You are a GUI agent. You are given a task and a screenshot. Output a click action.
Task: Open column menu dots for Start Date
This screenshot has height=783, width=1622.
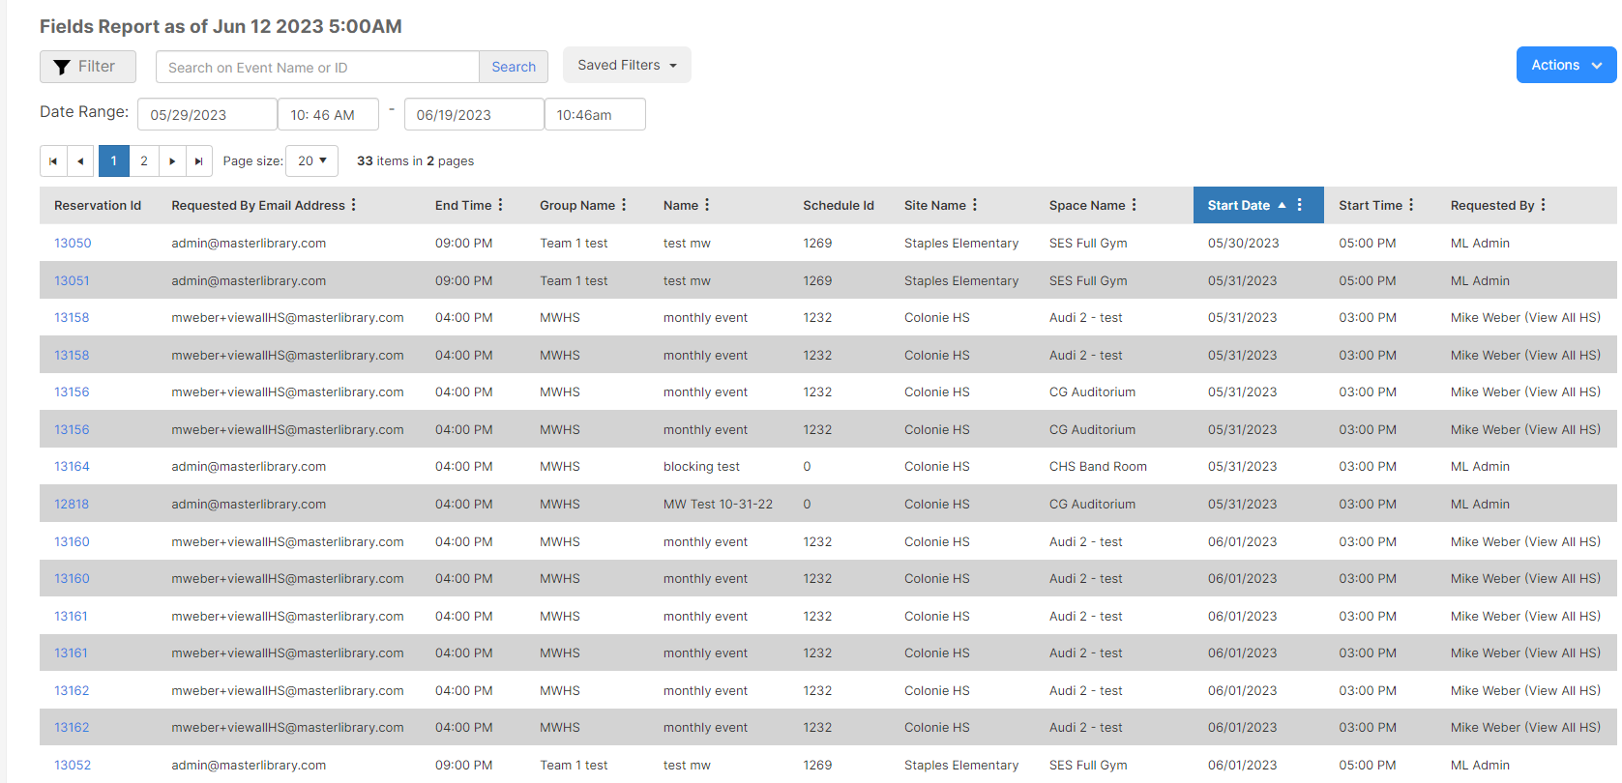(x=1300, y=205)
